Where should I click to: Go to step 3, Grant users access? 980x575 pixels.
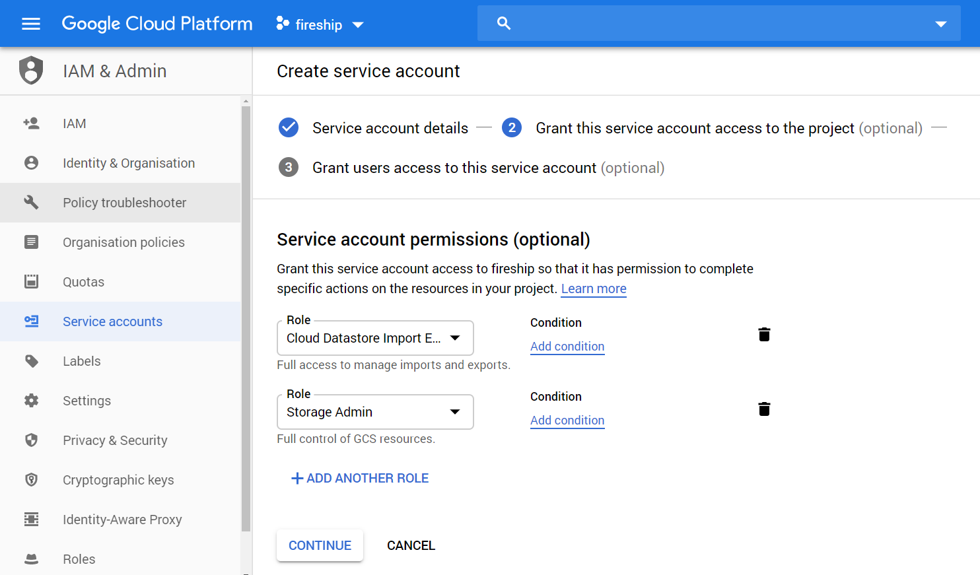[289, 167]
